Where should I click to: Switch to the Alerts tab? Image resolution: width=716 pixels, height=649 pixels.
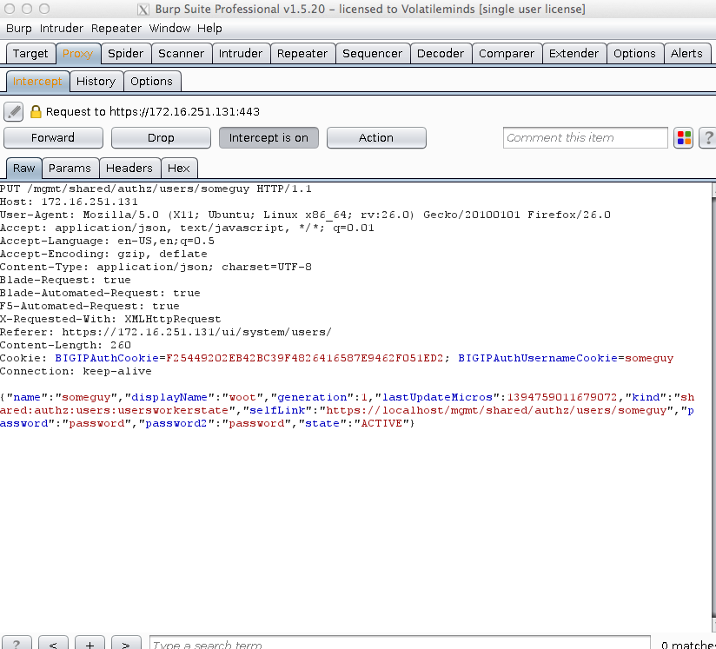(686, 54)
